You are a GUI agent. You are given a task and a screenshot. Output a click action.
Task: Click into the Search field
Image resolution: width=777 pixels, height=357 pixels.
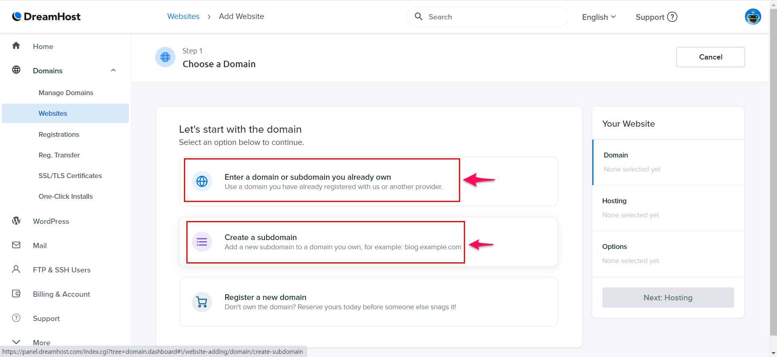488,17
